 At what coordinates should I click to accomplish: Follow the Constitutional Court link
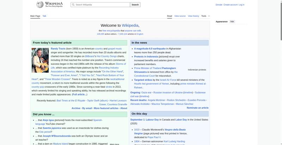(x=145, y=76)
